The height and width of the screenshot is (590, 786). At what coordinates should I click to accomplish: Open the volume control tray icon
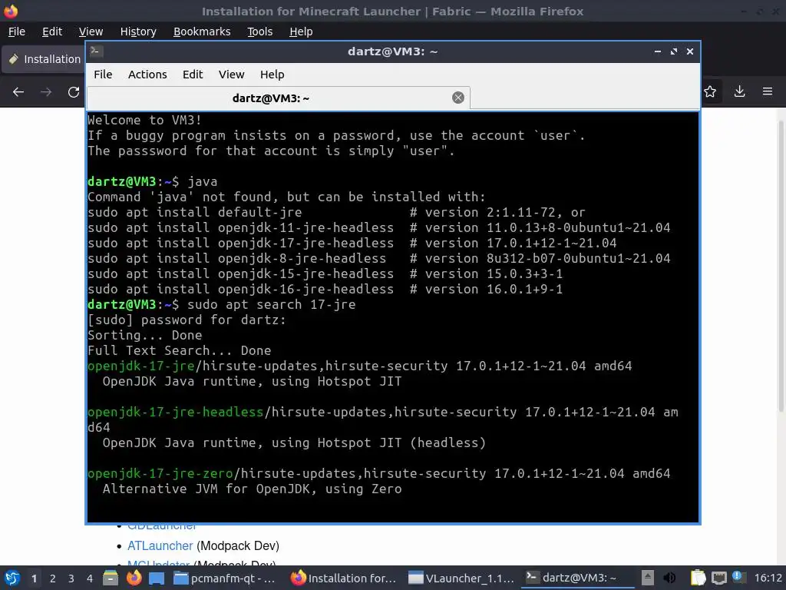point(669,578)
